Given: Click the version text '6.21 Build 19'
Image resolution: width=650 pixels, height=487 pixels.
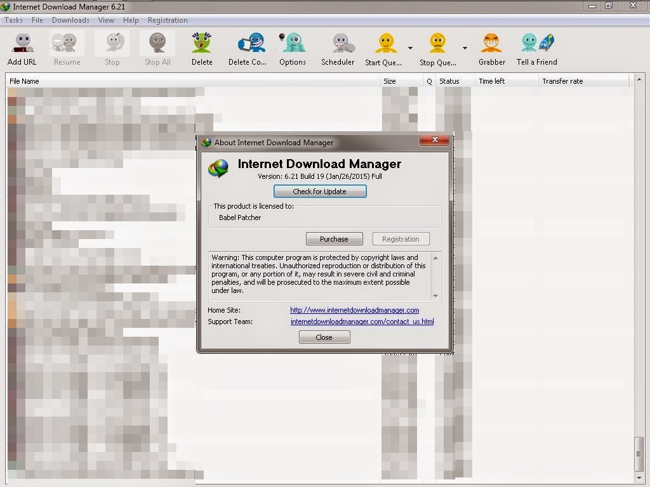Looking at the screenshot, I should pyautogui.click(x=304, y=176).
